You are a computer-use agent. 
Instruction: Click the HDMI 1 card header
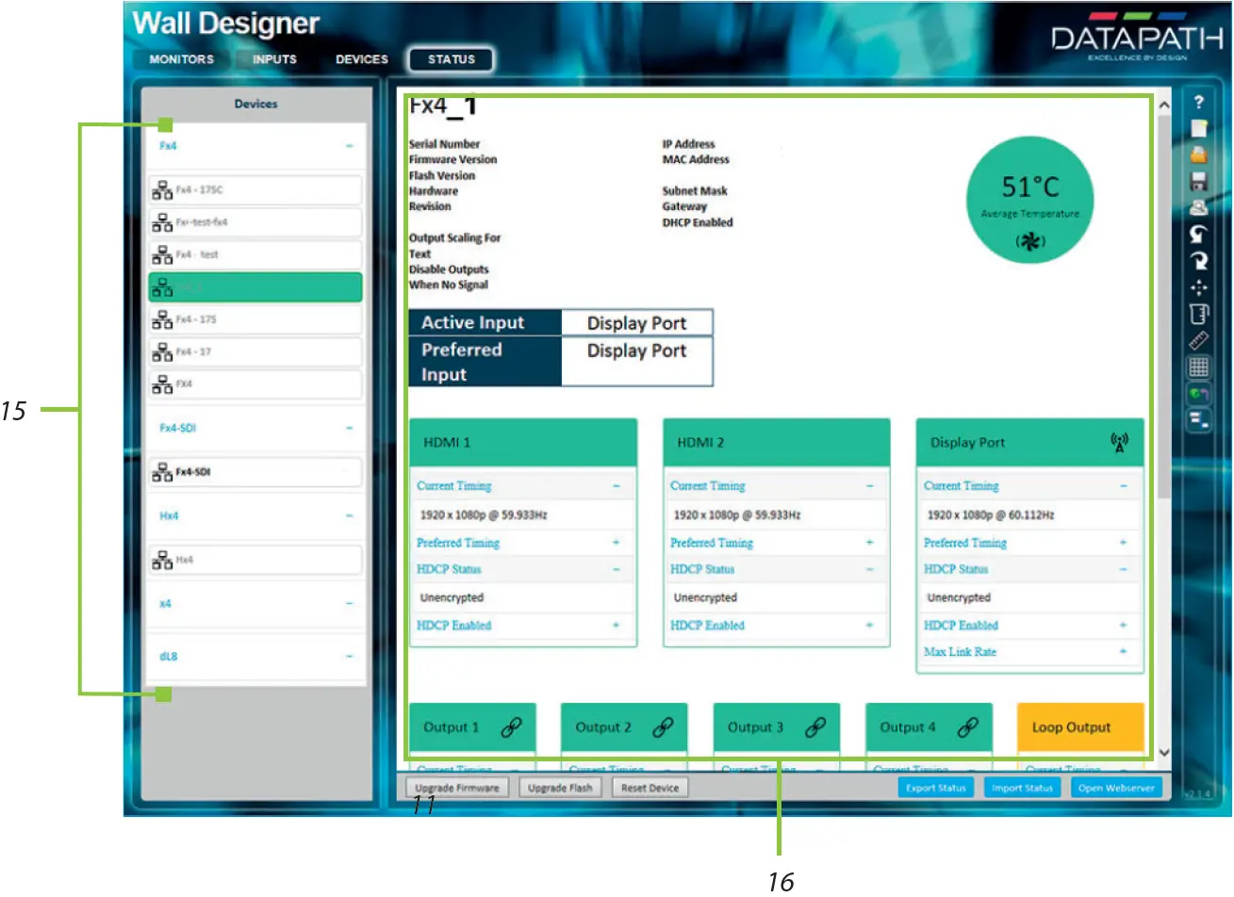(523, 443)
